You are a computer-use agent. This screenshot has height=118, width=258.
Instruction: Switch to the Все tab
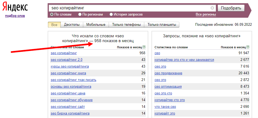(54, 25)
